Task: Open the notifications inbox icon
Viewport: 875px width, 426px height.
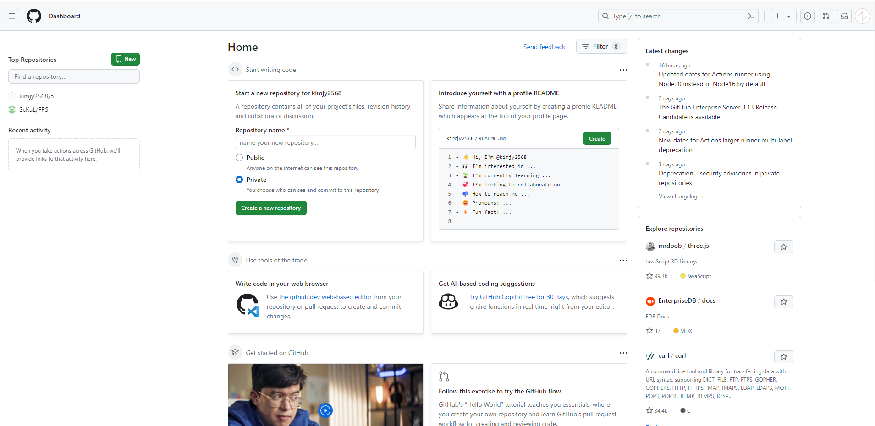Action: (844, 16)
